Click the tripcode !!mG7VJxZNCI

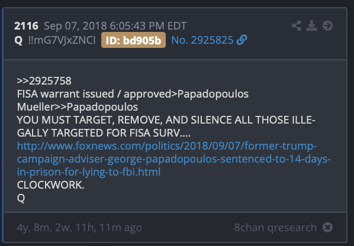tap(62, 40)
